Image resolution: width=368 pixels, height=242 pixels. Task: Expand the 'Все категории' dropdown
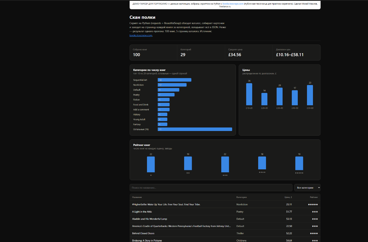(307, 187)
